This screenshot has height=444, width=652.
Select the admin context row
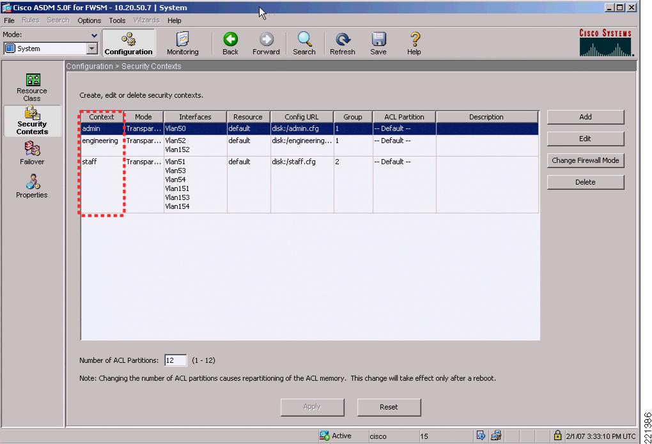tap(309, 129)
